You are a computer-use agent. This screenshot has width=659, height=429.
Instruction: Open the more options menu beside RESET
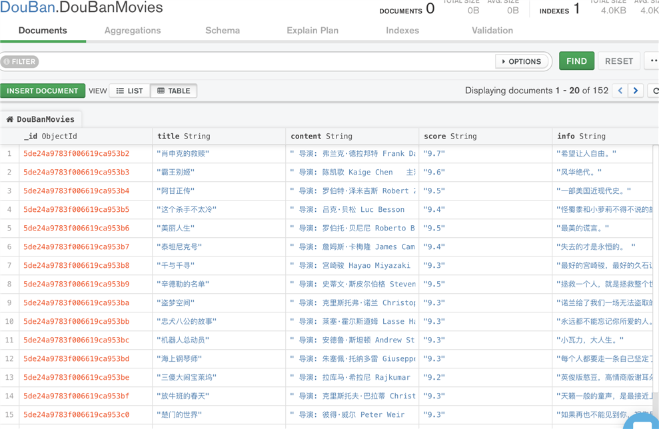653,61
